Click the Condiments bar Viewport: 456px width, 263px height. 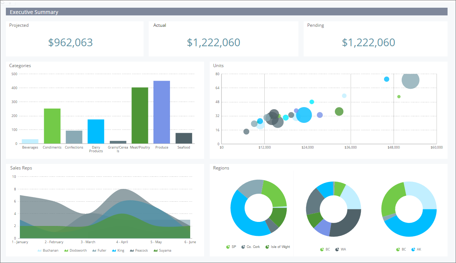(52, 126)
